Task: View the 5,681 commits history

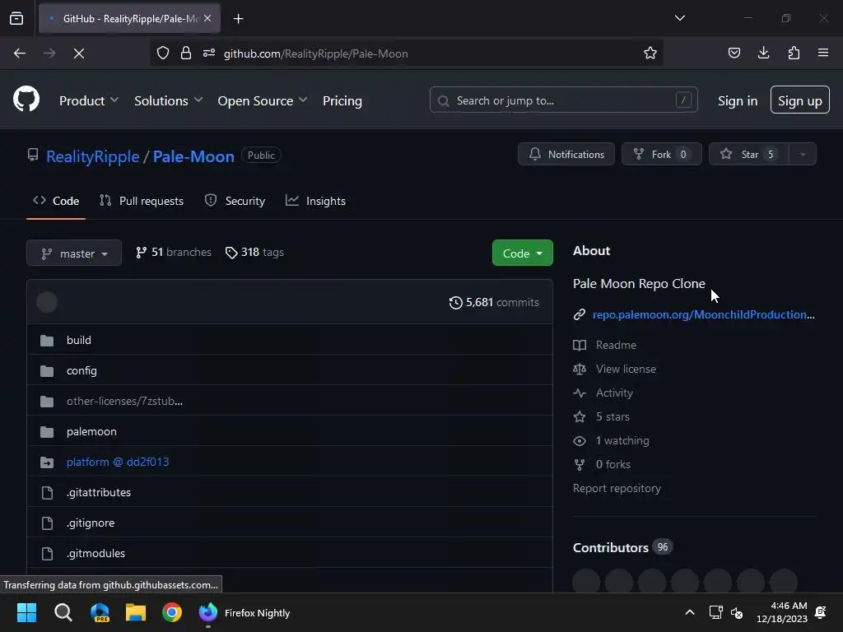Action: [x=494, y=303]
